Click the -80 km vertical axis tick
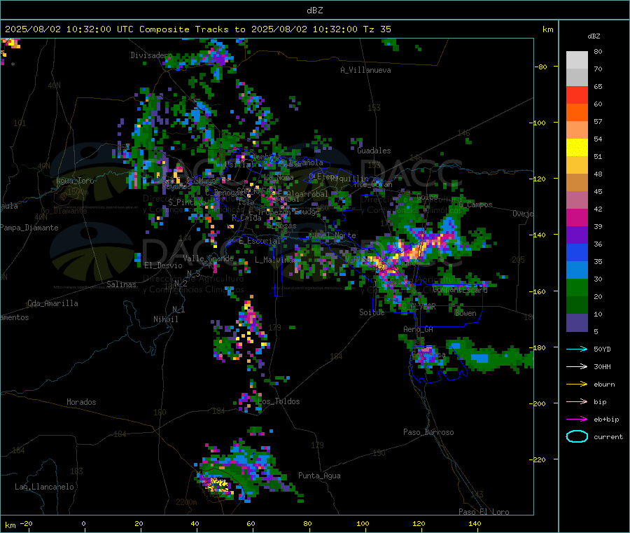The height and width of the screenshot is (533, 630). [540, 67]
